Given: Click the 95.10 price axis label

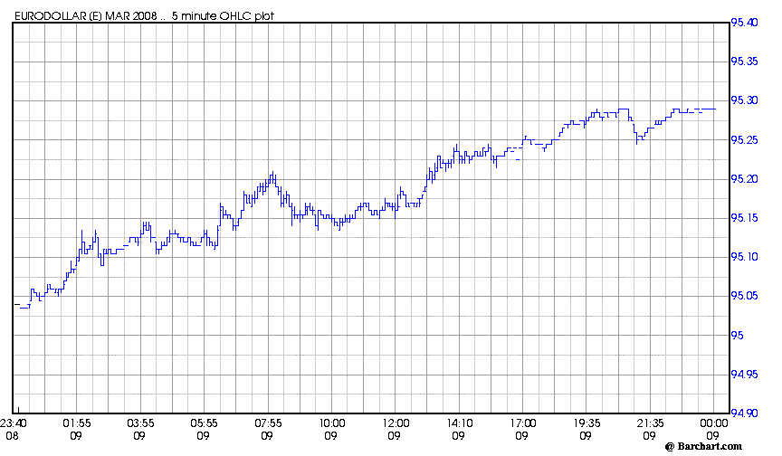Looking at the screenshot, I should [744, 257].
